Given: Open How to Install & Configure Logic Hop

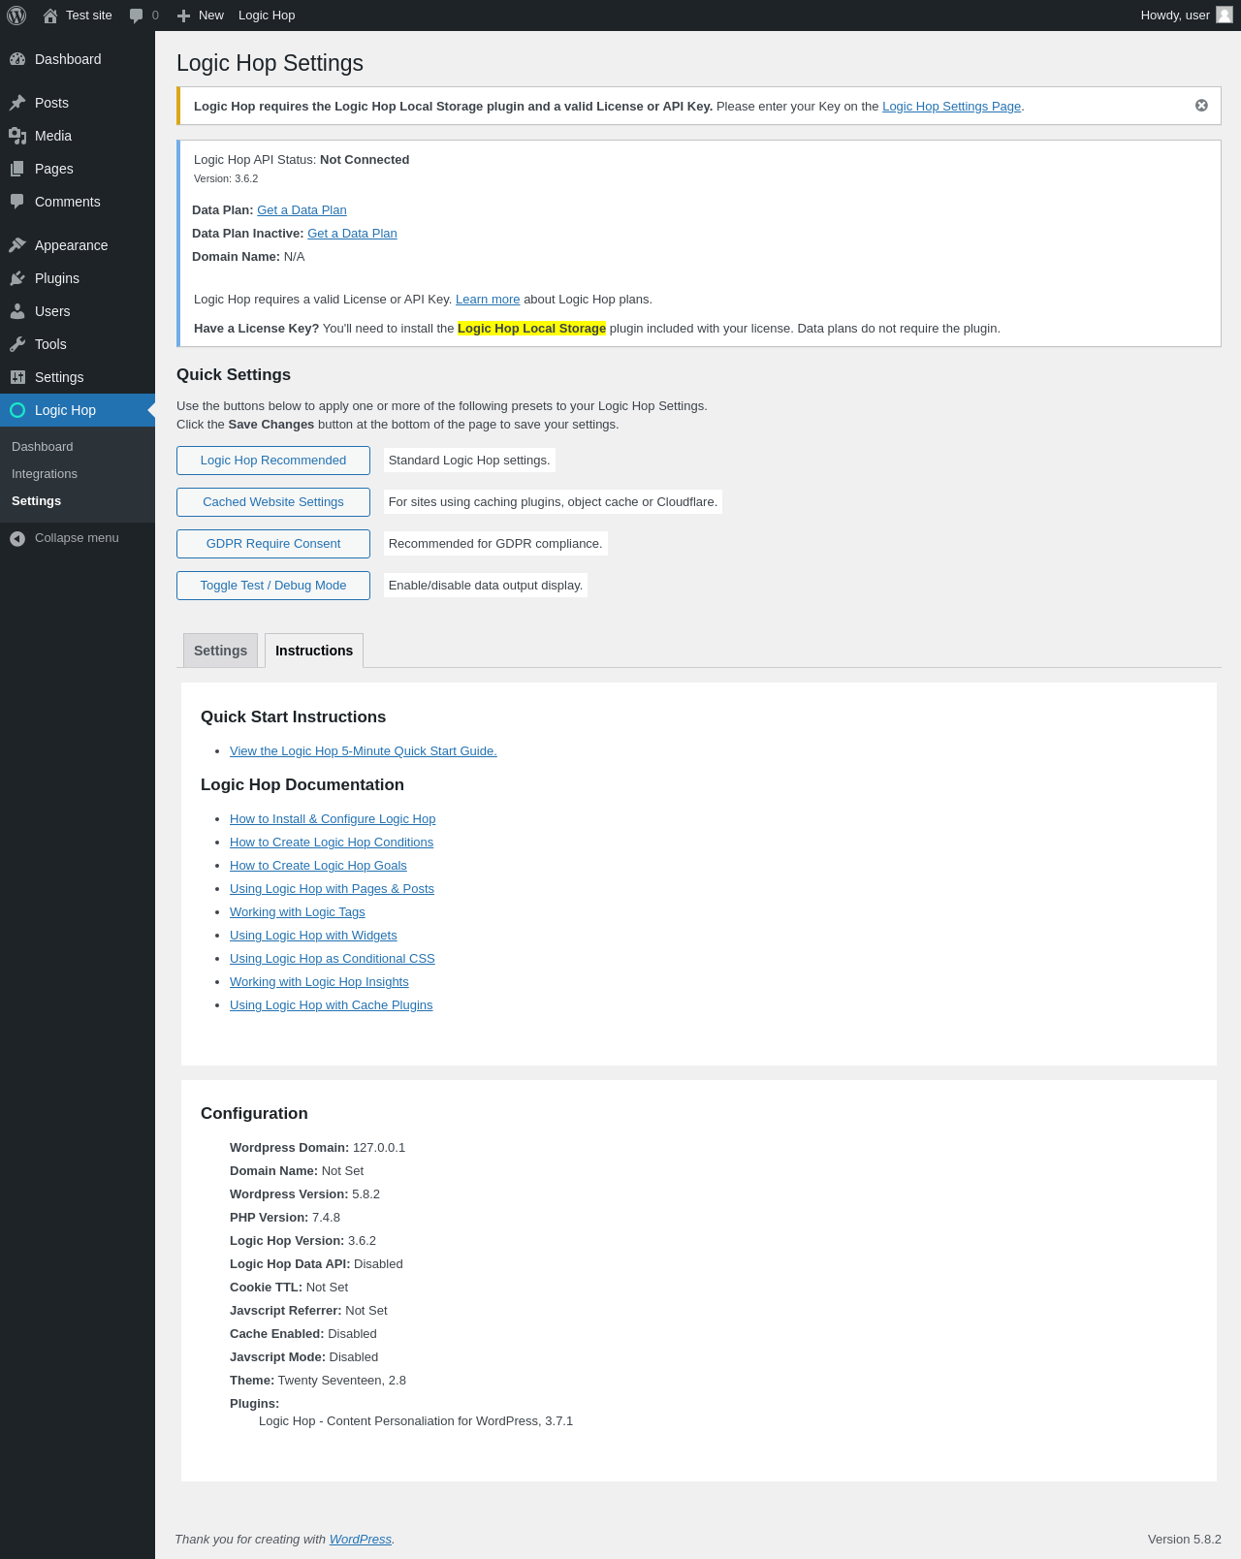Looking at the screenshot, I should coord(333,819).
